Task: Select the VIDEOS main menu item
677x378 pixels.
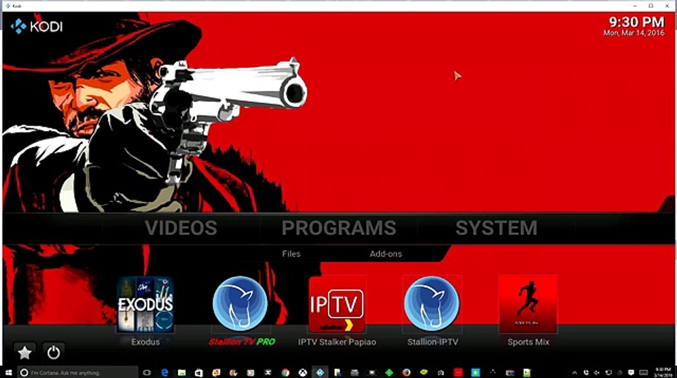Action: tap(181, 228)
